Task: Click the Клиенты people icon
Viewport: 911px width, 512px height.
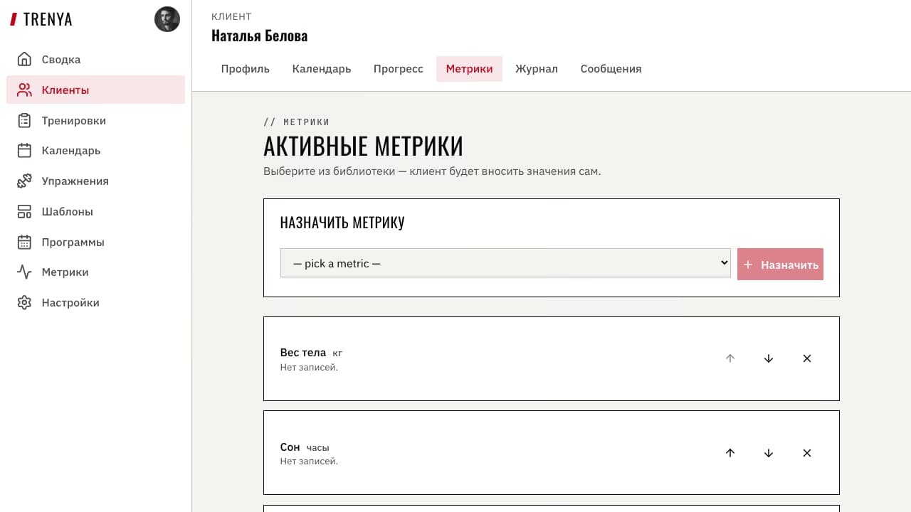Action: [x=24, y=90]
